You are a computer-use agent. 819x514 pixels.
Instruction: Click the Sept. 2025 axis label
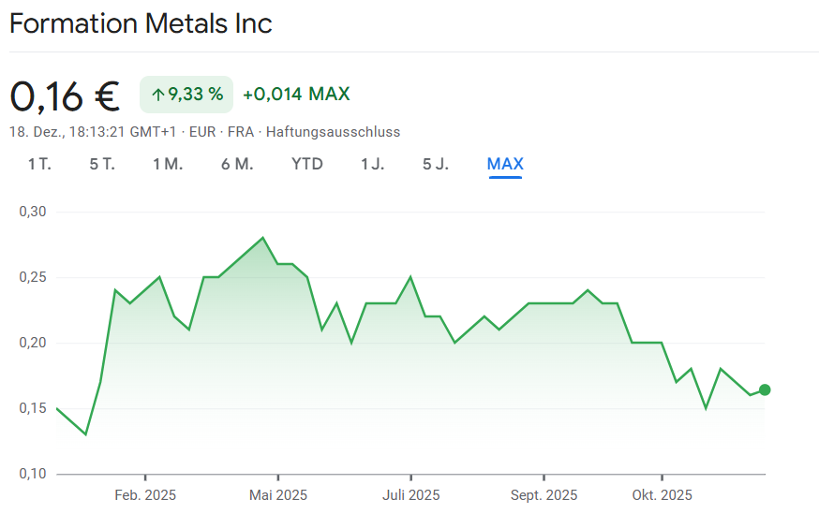point(544,495)
